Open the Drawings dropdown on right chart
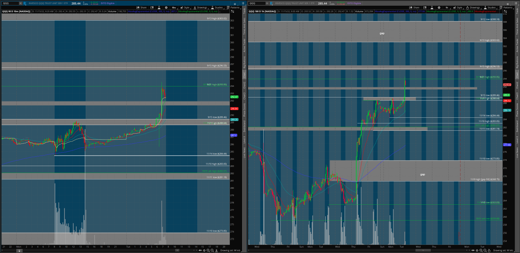This screenshot has width=520, height=253. tap(474, 7)
